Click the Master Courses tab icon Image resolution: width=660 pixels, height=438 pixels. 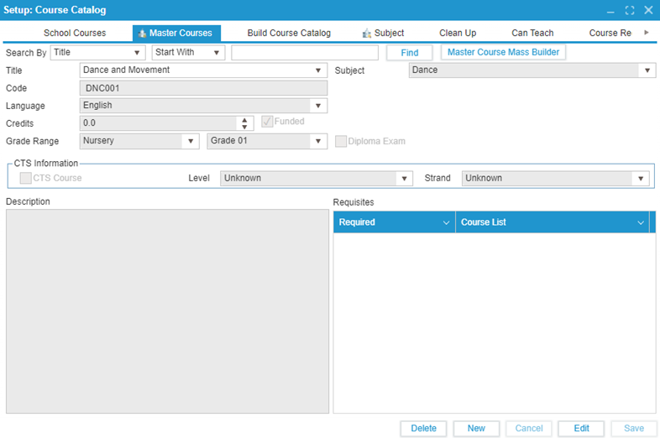click(143, 34)
